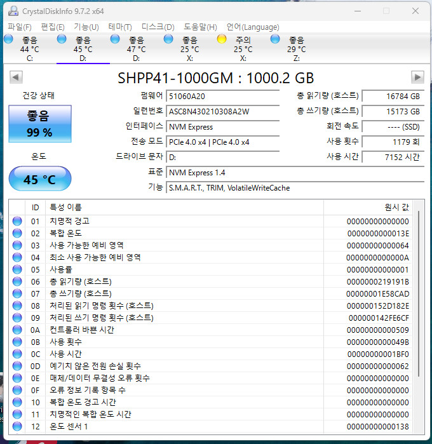Click status orb of row 0B 사용 횟수
Viewport: 432px width, 444px height.
(17, 342)
